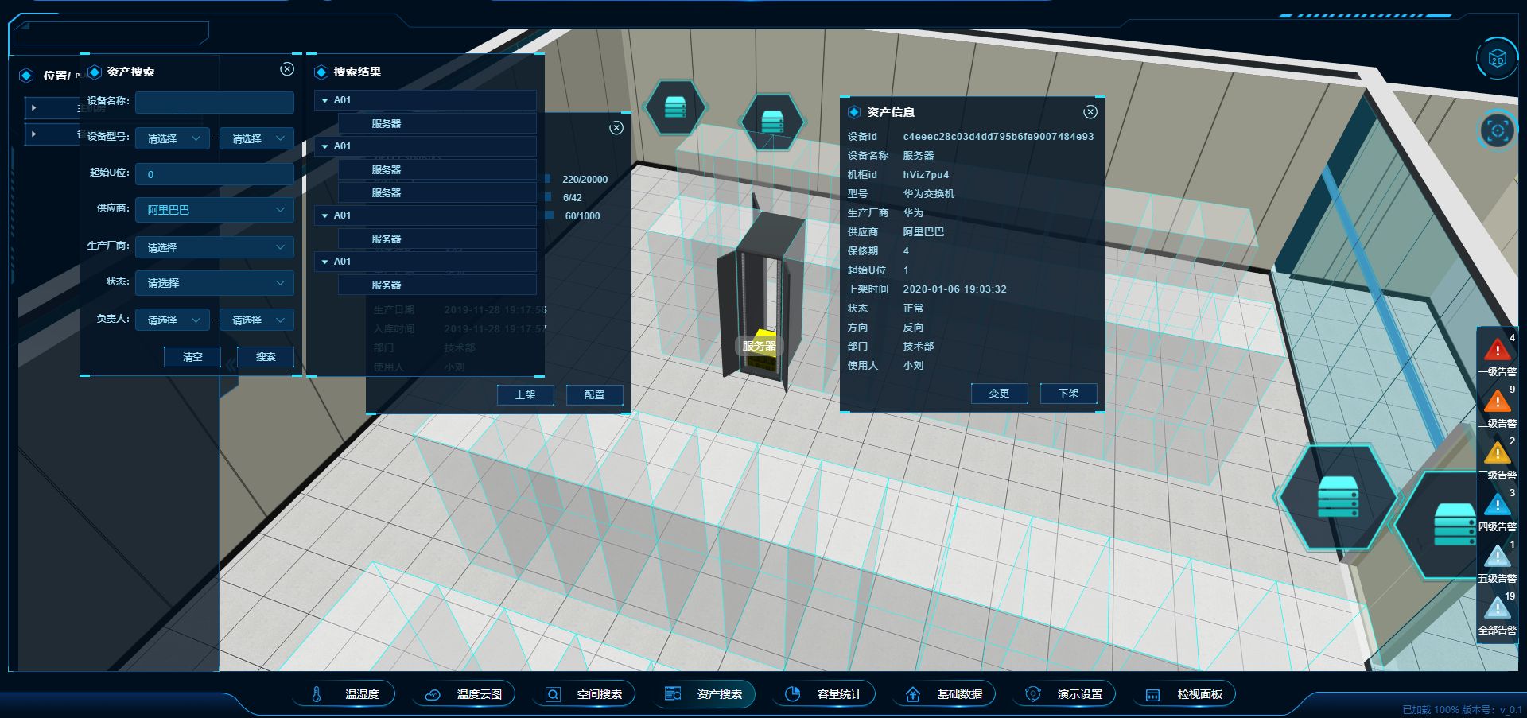Open the red level-one alarm icon
1527x718 pixels.
[1497, 351]
